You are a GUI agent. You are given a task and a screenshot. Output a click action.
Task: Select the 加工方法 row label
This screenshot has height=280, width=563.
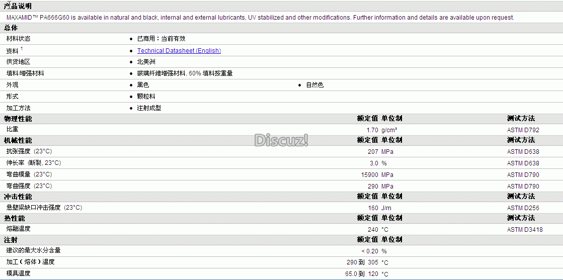pos(18,108)
